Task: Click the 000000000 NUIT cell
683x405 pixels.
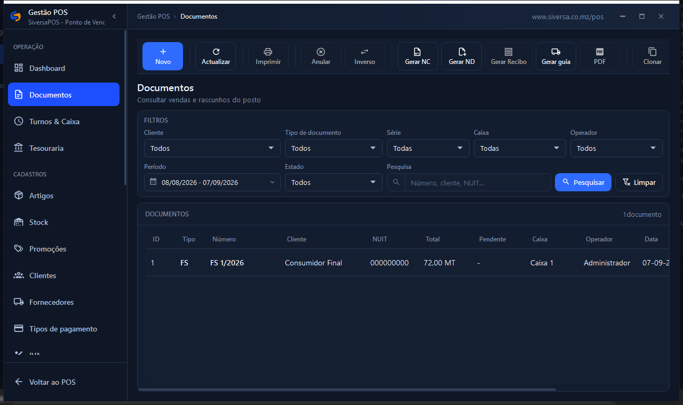Action: click(x=390, y=263)
